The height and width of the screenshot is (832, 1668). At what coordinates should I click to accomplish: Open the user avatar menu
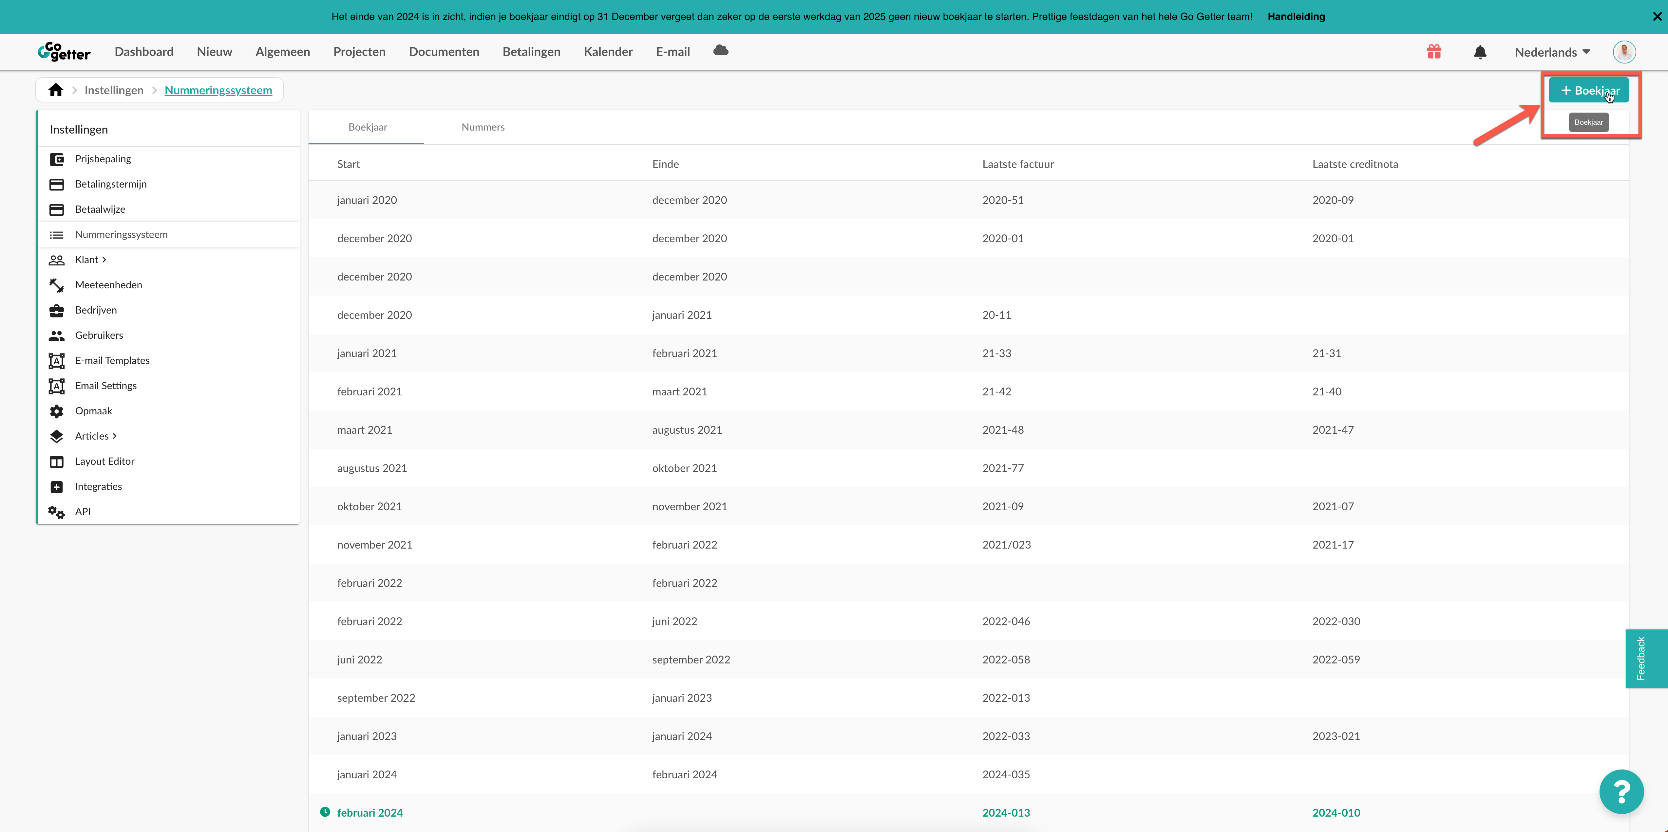point(1624,52)
